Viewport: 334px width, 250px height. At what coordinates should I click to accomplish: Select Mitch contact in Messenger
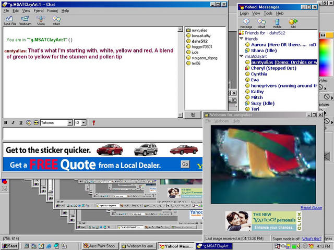click(x=257, y=97)
